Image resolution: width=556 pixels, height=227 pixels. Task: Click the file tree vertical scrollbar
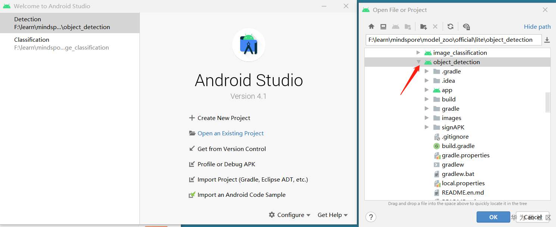pyautogui.click(x=548, y=102)
